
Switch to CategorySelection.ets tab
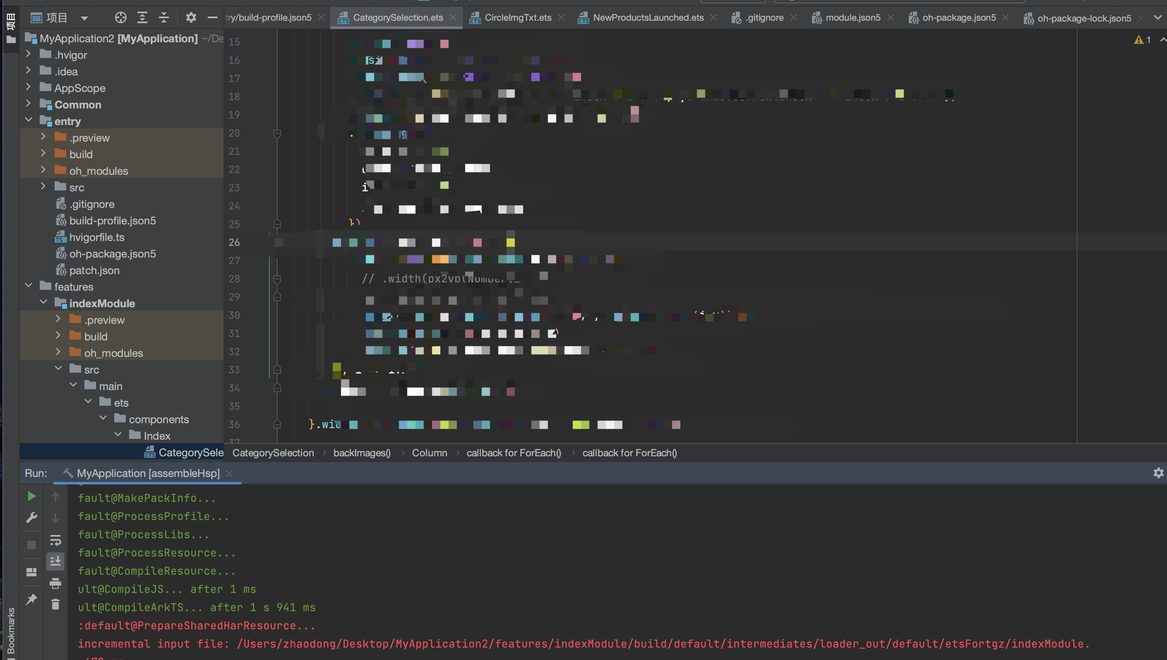pyautogui.click(x=397, y=18)
